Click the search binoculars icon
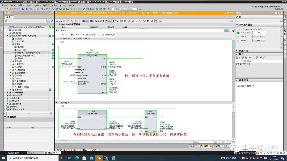Image resolution: width=287 pixels, height=161 pixels. coord(140,9)
